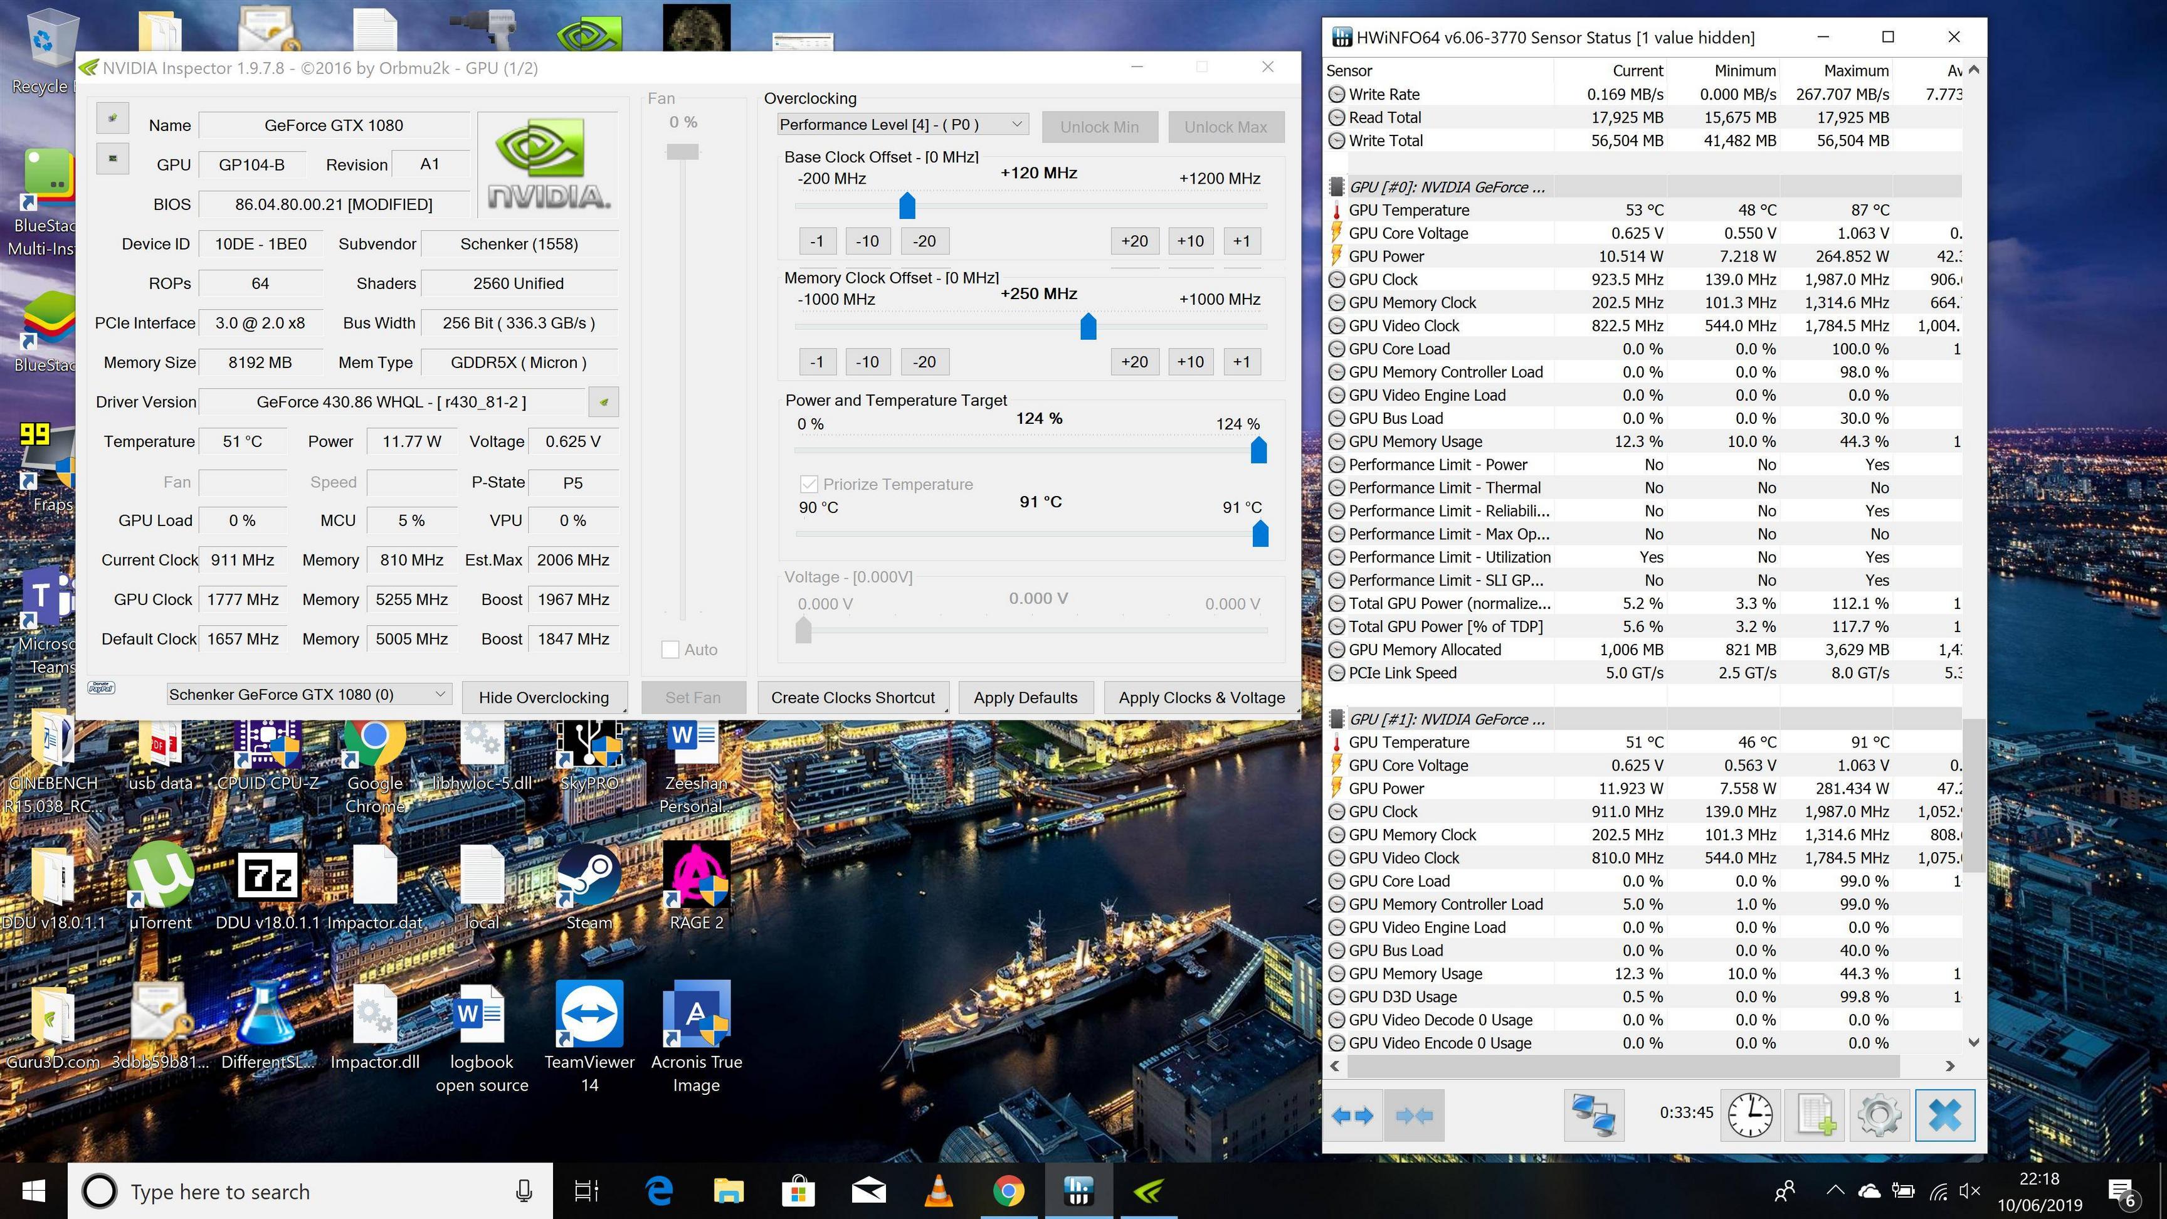Click HWiNFO expand columns arrows icon
This screenshot has height=1219, width=2167.
pos(1352,1116)
